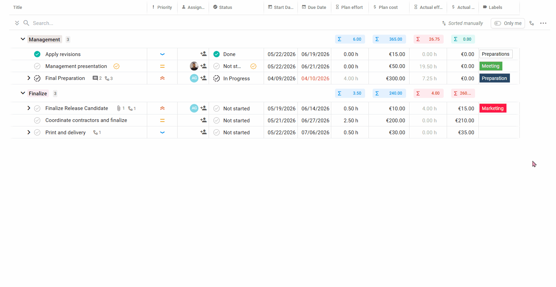Click the subtask hierarchy icon beside Only me
556x287 pixels.
pos(531,23)
